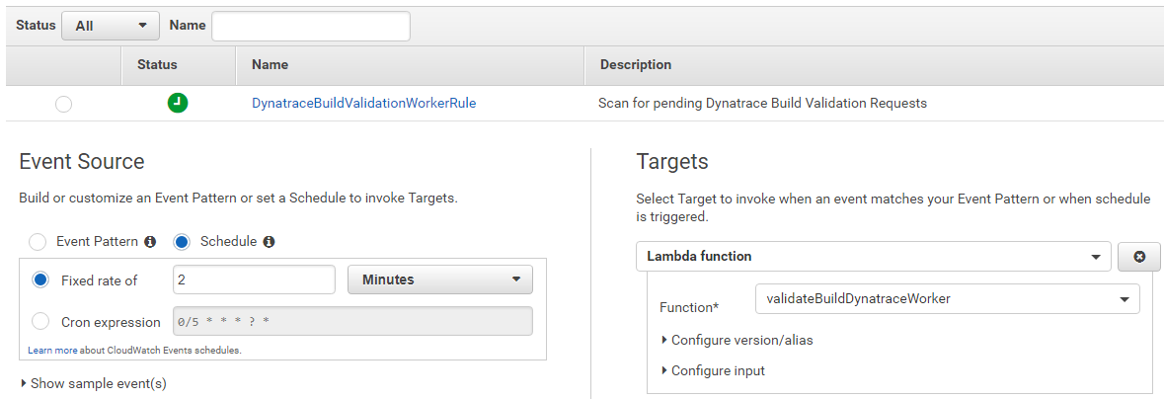Open the Minutes unit dropdown

click(440, 280)
